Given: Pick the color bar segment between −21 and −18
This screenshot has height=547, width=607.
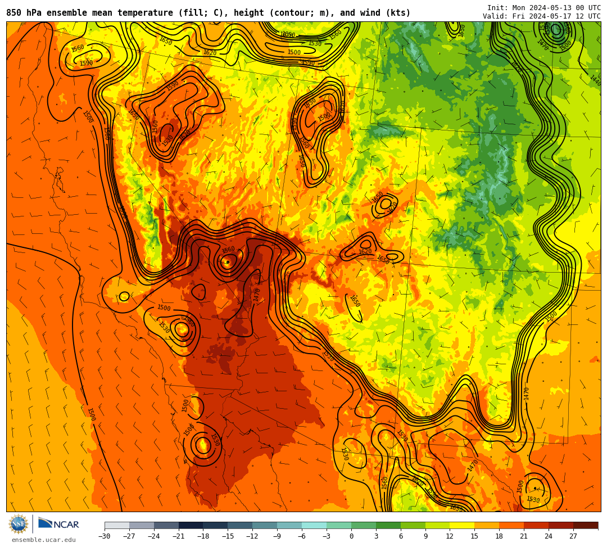Looking at the screenshot, I should tap(191, 525).
